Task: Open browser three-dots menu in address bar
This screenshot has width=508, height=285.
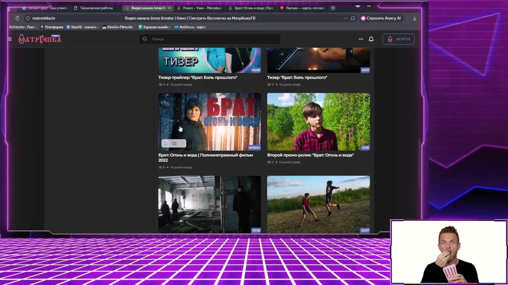Action: pyautogui.click(x=346, y=18)
